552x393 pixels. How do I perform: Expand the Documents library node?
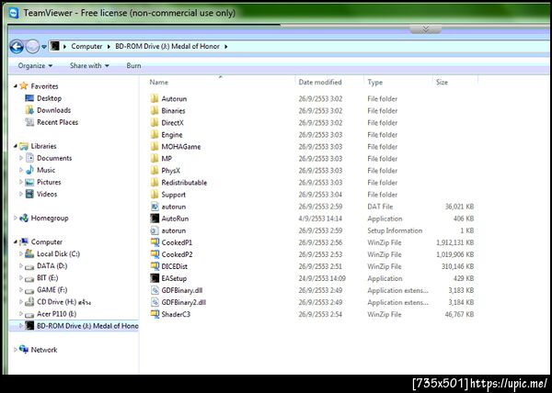pos(21,158)
